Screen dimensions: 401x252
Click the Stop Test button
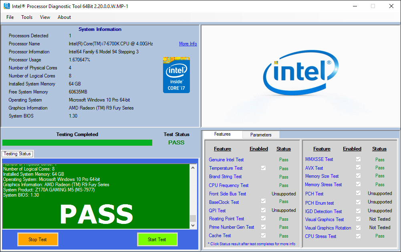coord(38,240)
